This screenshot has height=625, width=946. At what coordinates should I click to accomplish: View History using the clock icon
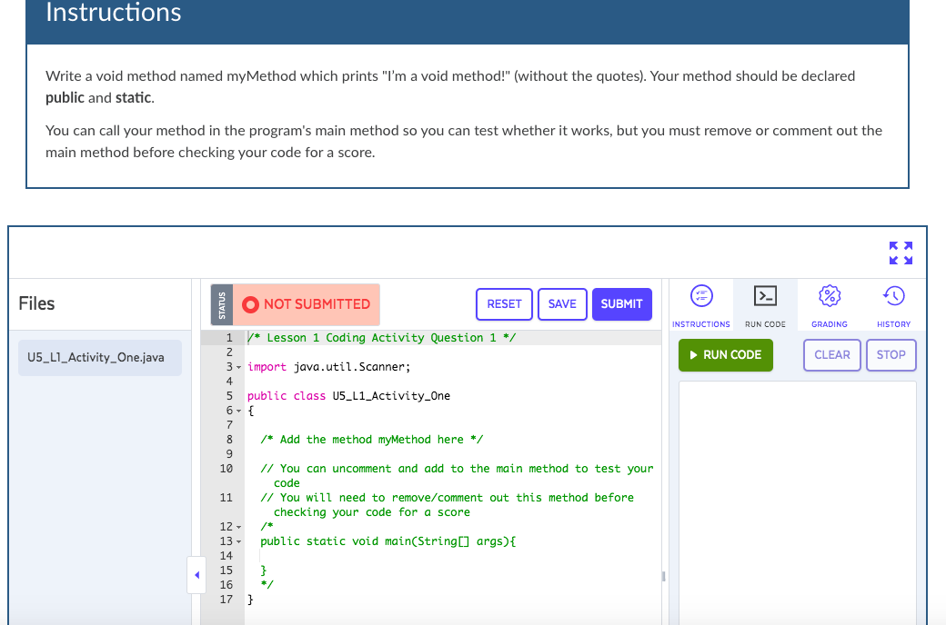point(892,297)
